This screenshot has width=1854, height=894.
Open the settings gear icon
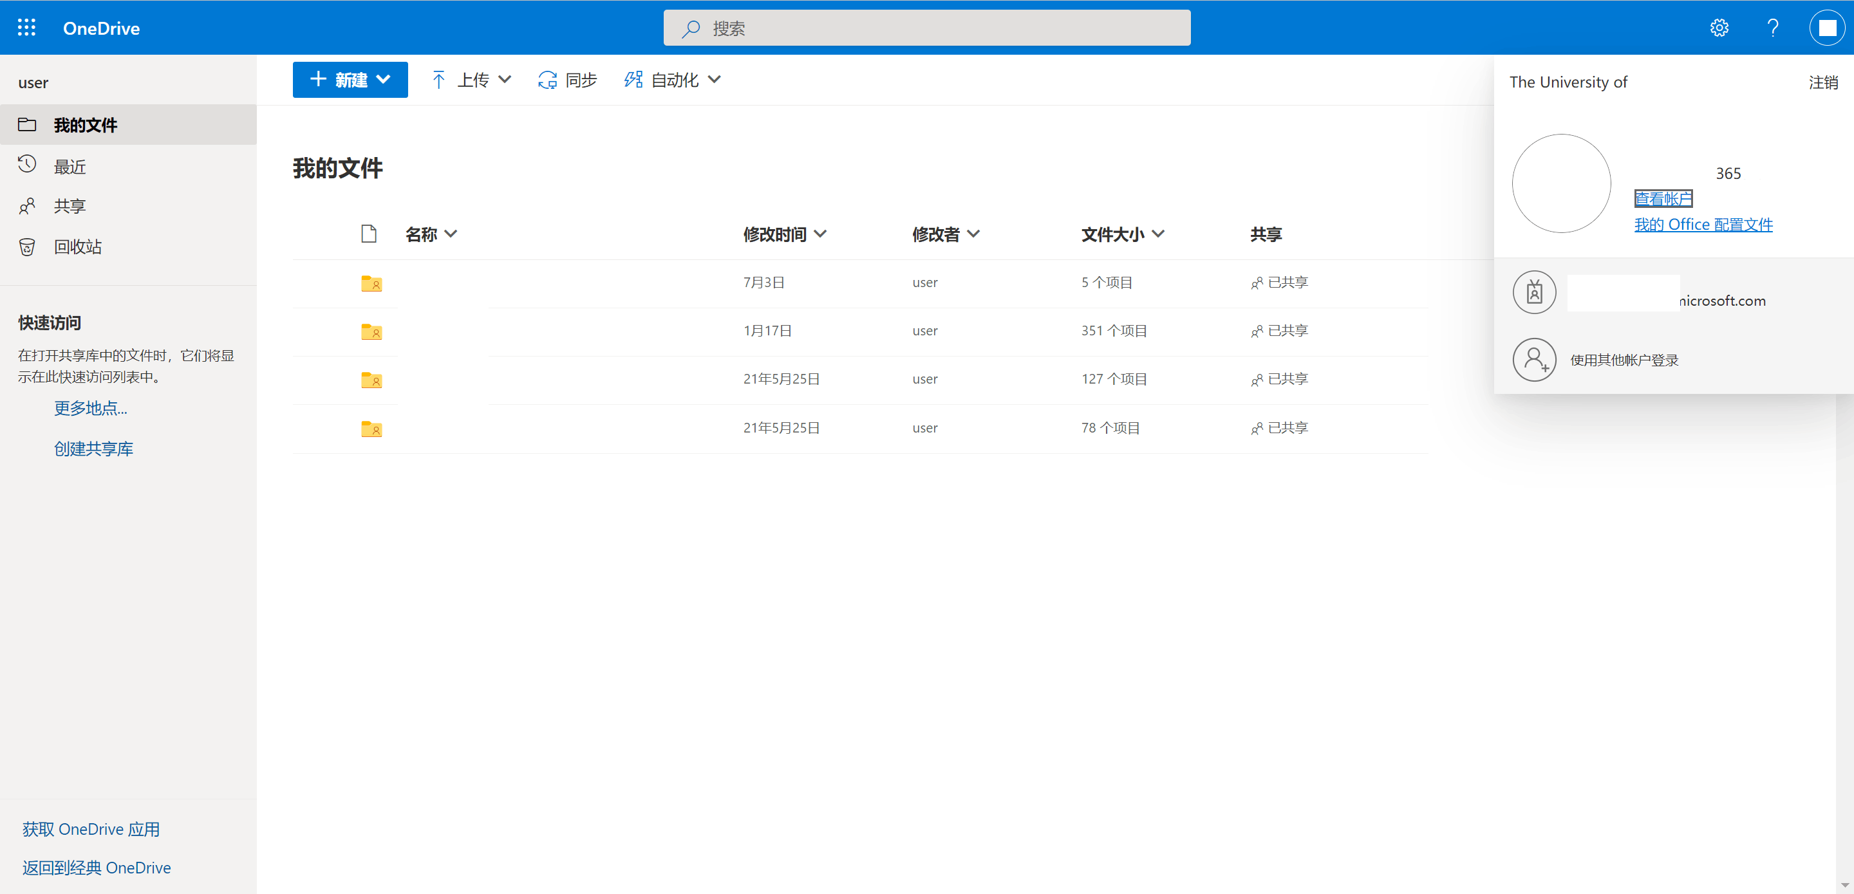(1719, 28)
